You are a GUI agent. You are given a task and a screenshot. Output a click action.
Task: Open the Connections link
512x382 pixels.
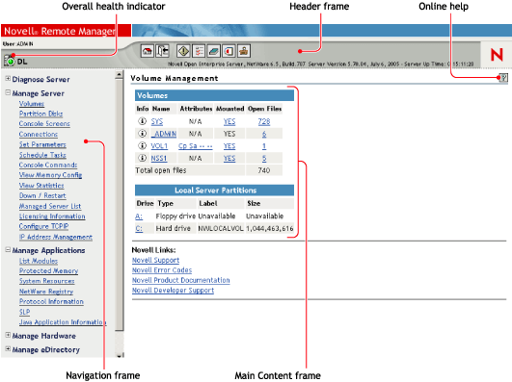[39, 135]
